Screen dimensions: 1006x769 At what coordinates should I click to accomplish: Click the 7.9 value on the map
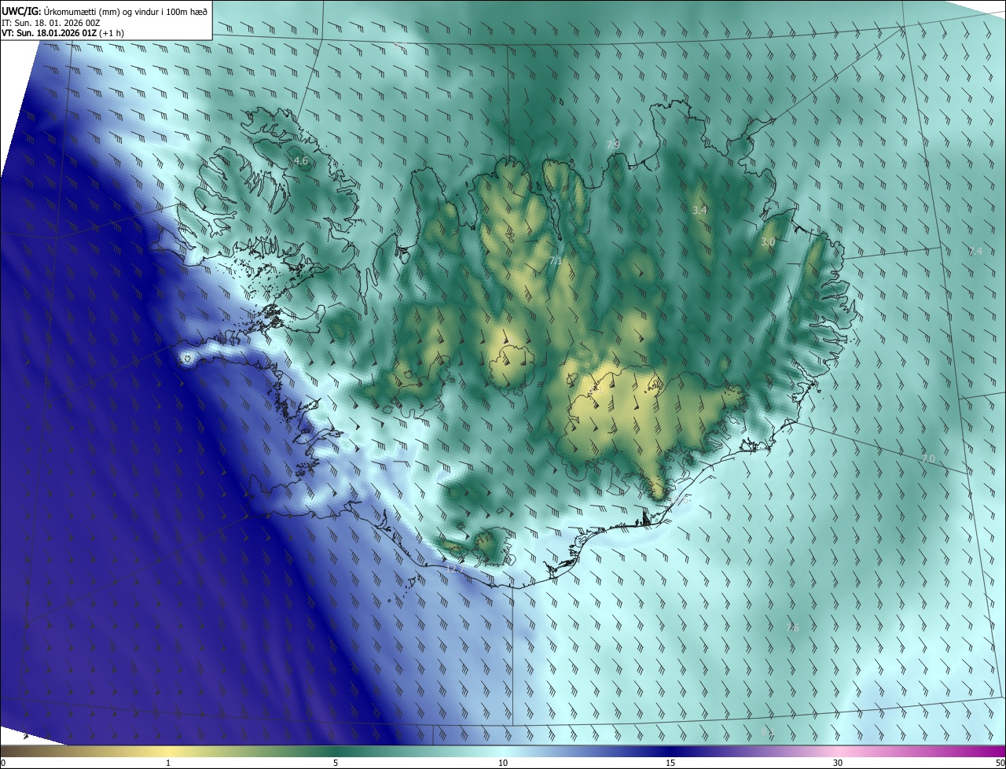coord(613,145)
